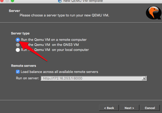The width and height of the screenshot is (162, 113).
Task: Cancel the new QEMU VM template wizard
Action: coord(150,108)
